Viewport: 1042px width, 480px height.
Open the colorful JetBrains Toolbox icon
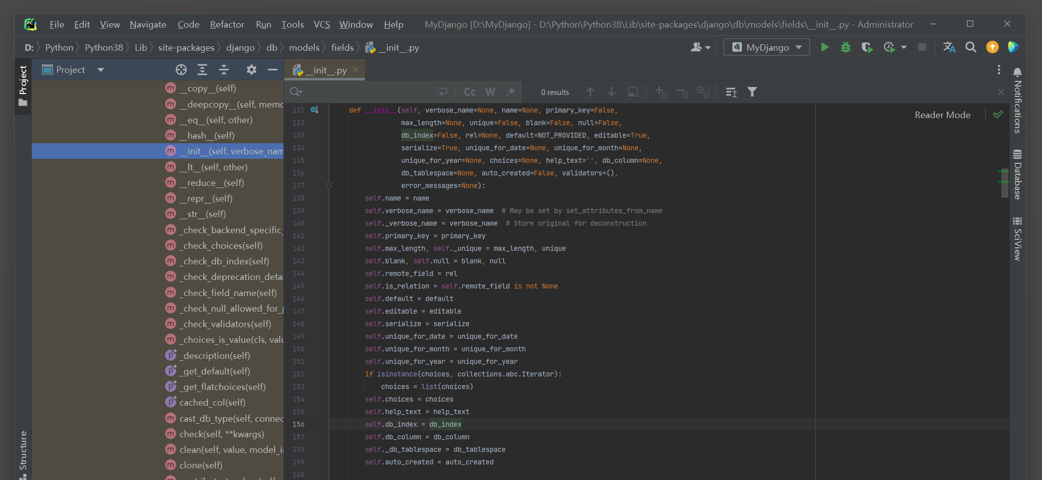pos(1013,47)
